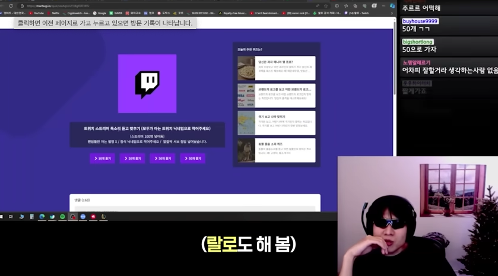The image size is (498, 276).
Task: Click the bigshortlong chat username
Action: [417, 42]
